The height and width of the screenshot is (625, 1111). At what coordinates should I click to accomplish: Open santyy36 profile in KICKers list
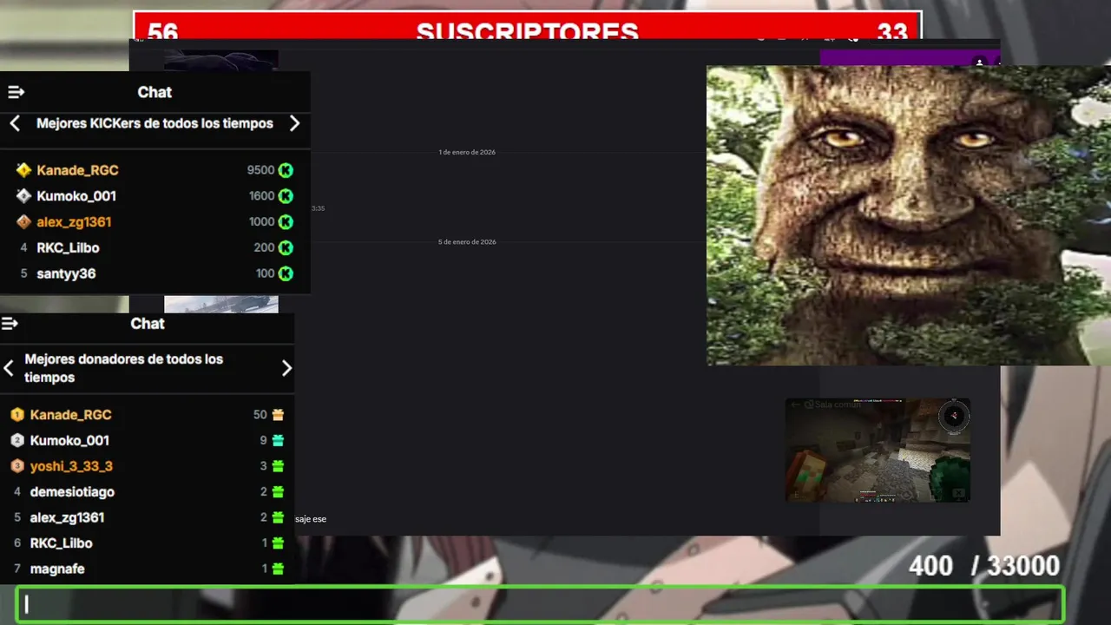66,273
